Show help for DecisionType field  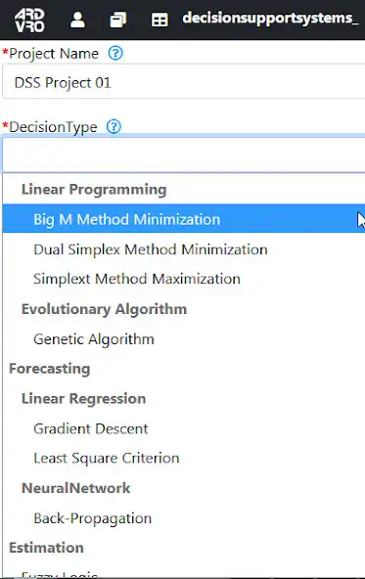click(114, 127)
